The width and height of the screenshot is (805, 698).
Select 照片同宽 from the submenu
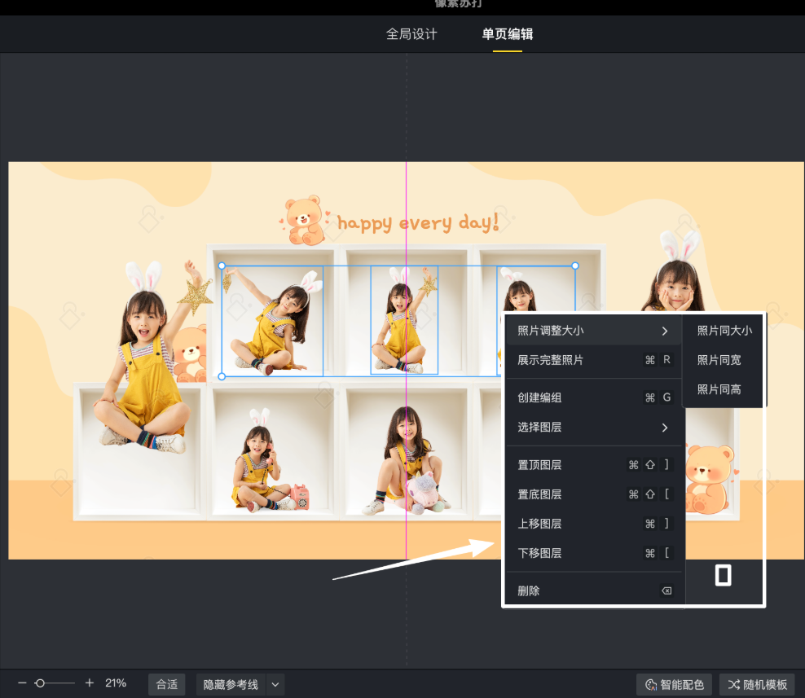click(x=719, y=360)
